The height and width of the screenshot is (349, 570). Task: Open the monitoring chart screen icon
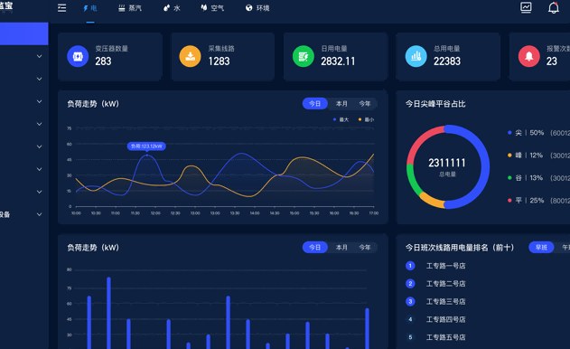coord(526,7)
